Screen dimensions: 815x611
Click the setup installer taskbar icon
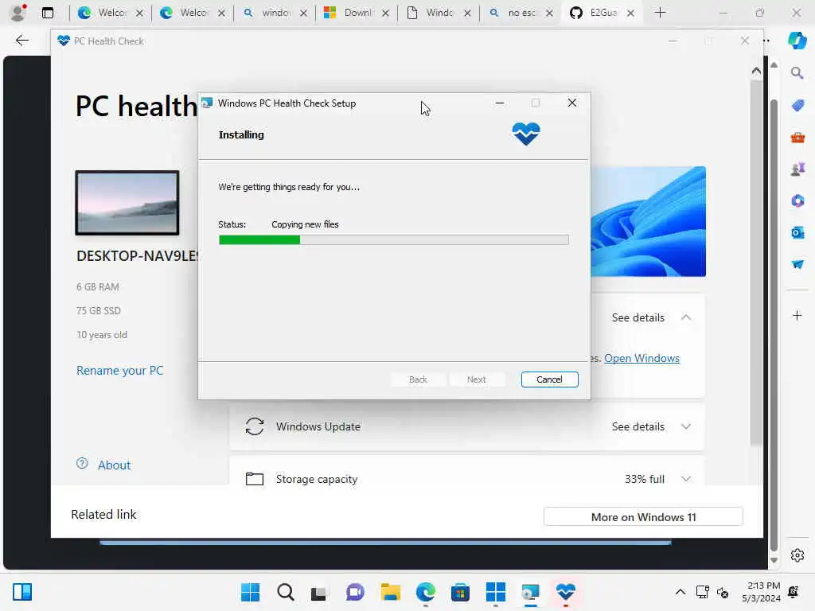tap(530, 592)
